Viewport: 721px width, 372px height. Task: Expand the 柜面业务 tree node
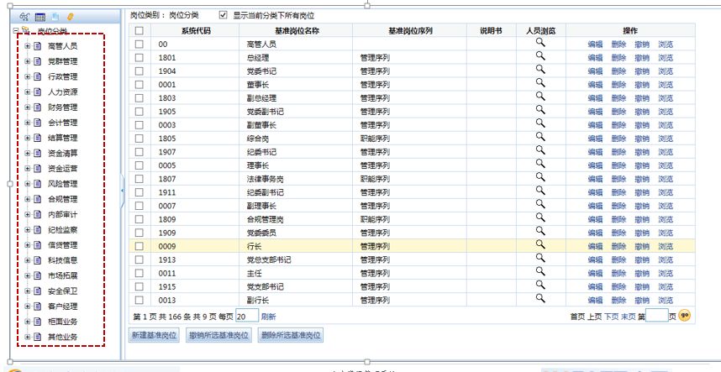[x=28, y=322]
